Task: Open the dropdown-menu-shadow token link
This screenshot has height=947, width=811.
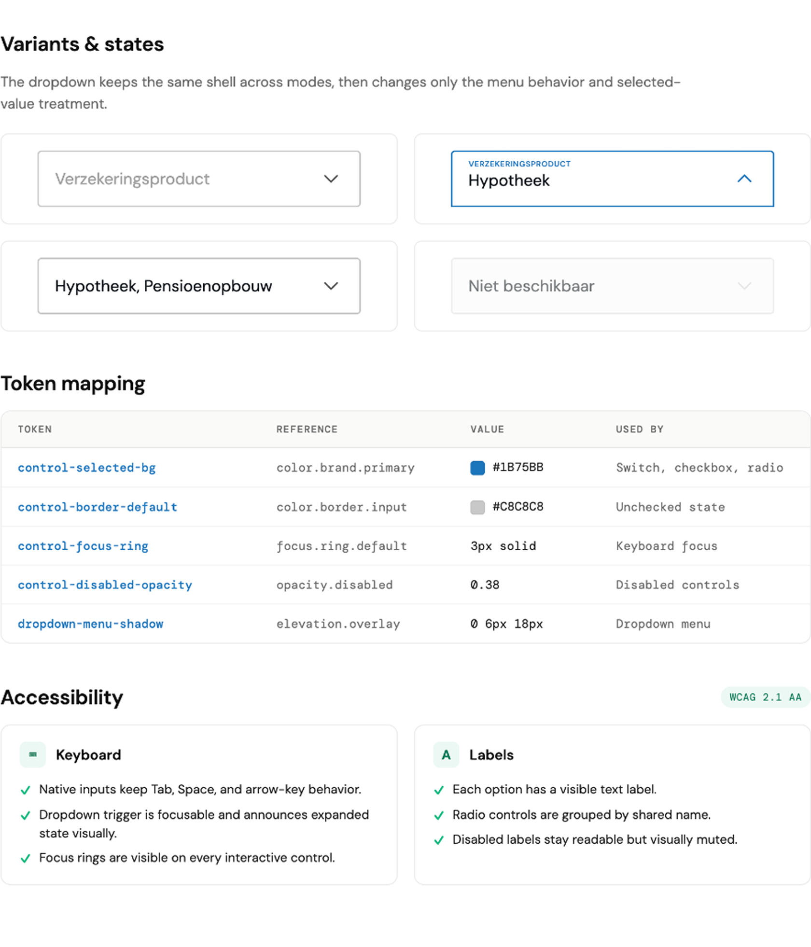Action: click(x=91, y=624)
